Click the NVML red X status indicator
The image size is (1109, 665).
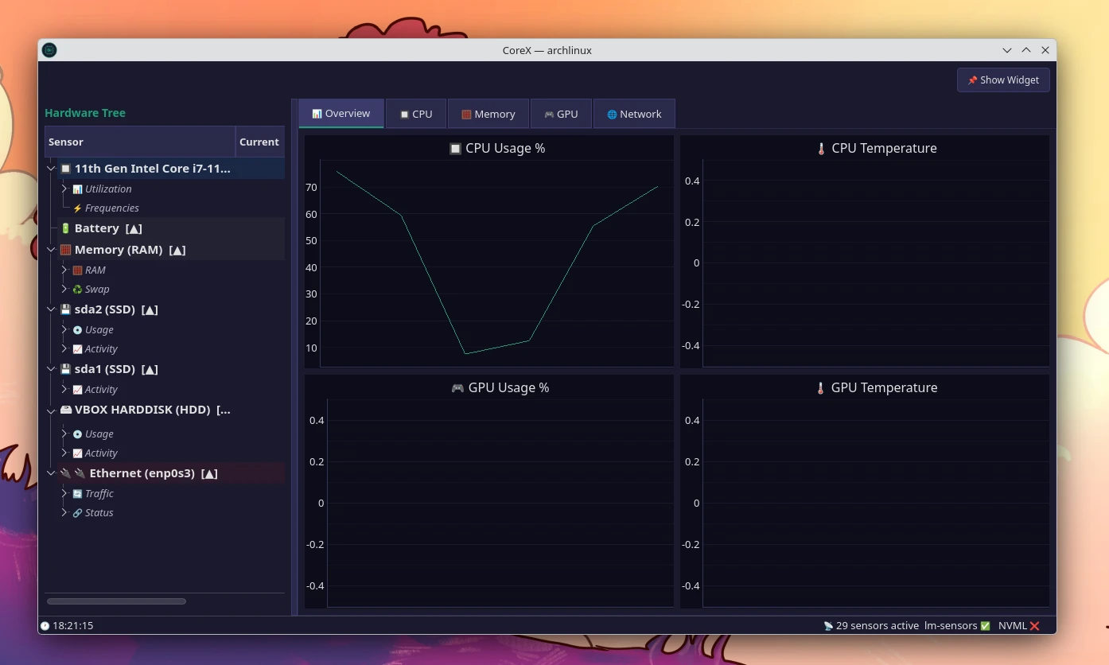coord(1035,626)
